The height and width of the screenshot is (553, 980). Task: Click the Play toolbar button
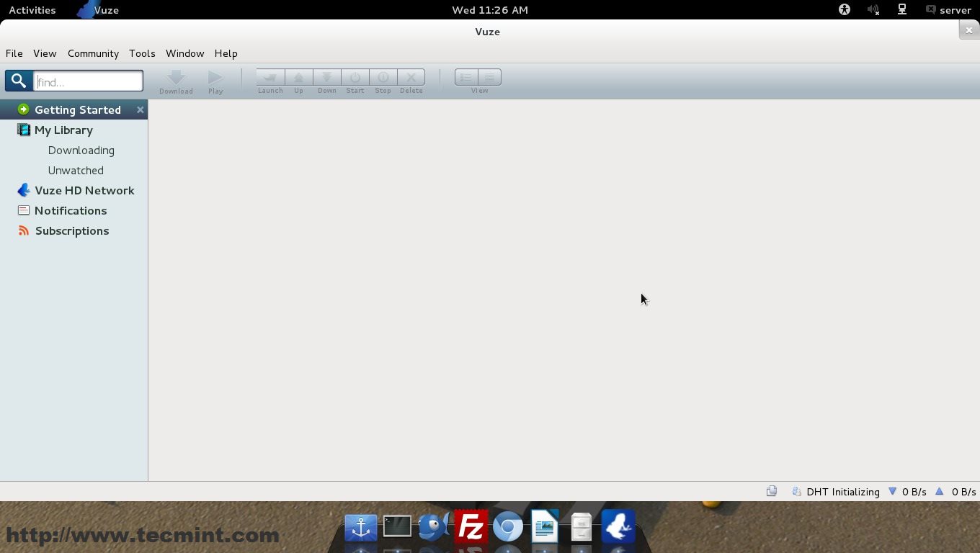(215, 82)
